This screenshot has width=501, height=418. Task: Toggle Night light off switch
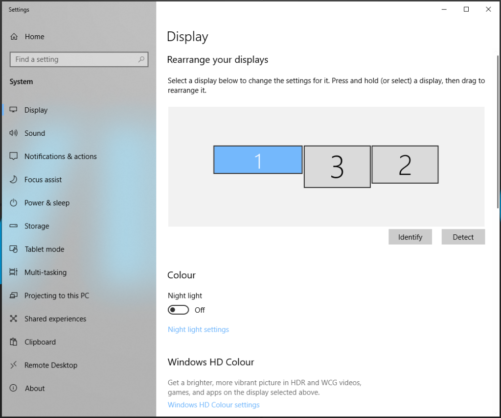(x=178, y=310)
